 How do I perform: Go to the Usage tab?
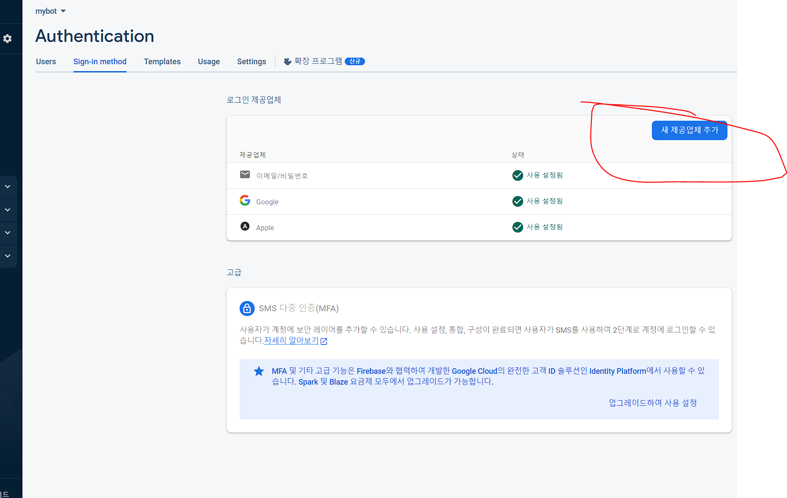pos(209,62)
